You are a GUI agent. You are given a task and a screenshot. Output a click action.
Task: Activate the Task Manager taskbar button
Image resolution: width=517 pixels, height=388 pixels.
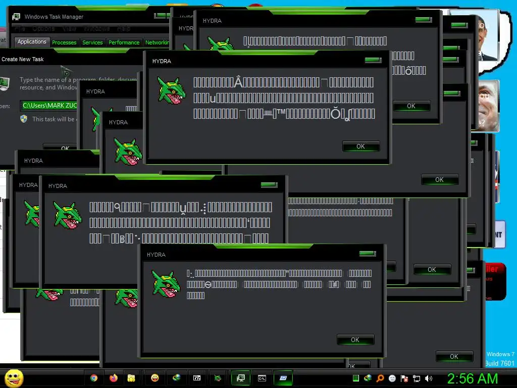pyautogui.click(x=241, y=378)
